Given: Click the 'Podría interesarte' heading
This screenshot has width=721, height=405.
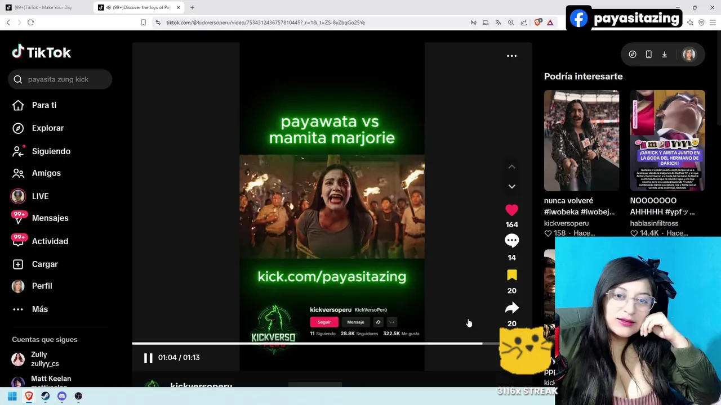Looking at the screenshot, I should pyautogui.click(x=583, y=76).
